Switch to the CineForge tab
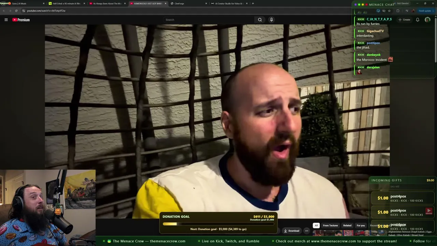Screen dimensions: 437x246 188,3
